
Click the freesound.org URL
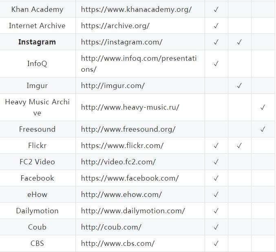coord(128,129)
